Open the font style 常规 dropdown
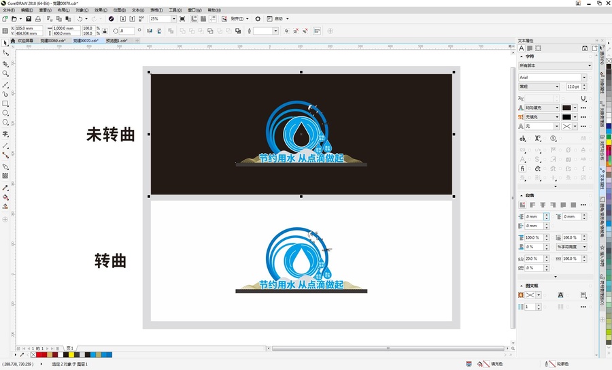 coord(539,86)
